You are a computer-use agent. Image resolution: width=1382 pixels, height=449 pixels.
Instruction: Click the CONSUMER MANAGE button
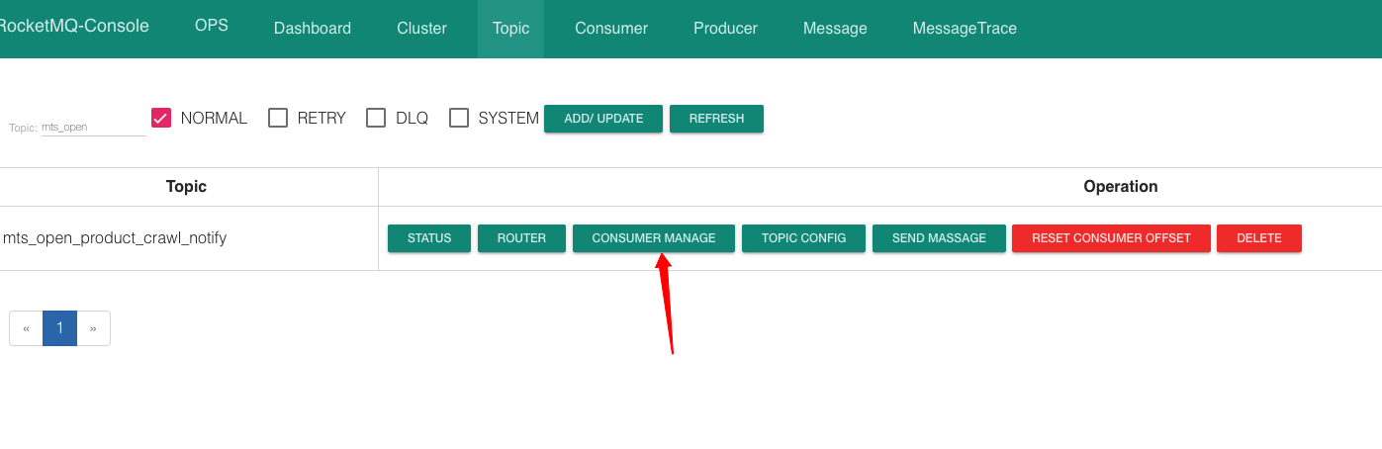tap(653, 238)
